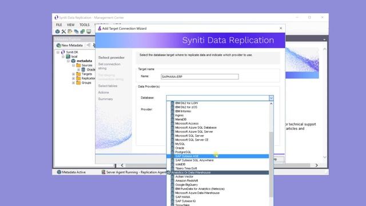The width and height of the screenshot is (366, 206).
Task: Expand the Oracle source node
Action: point(79,70)
